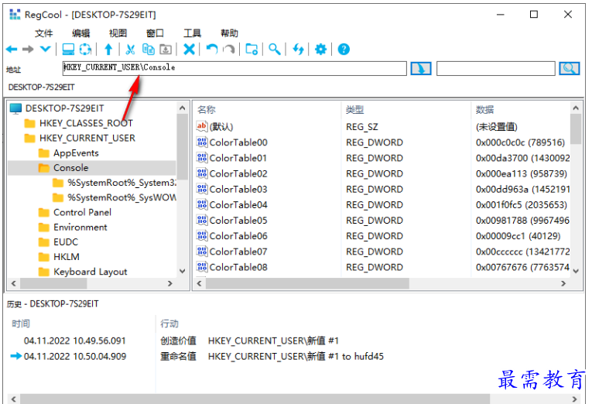Click the tree pane scroll down arrow
592x404 pixels.
pos(183,271)
